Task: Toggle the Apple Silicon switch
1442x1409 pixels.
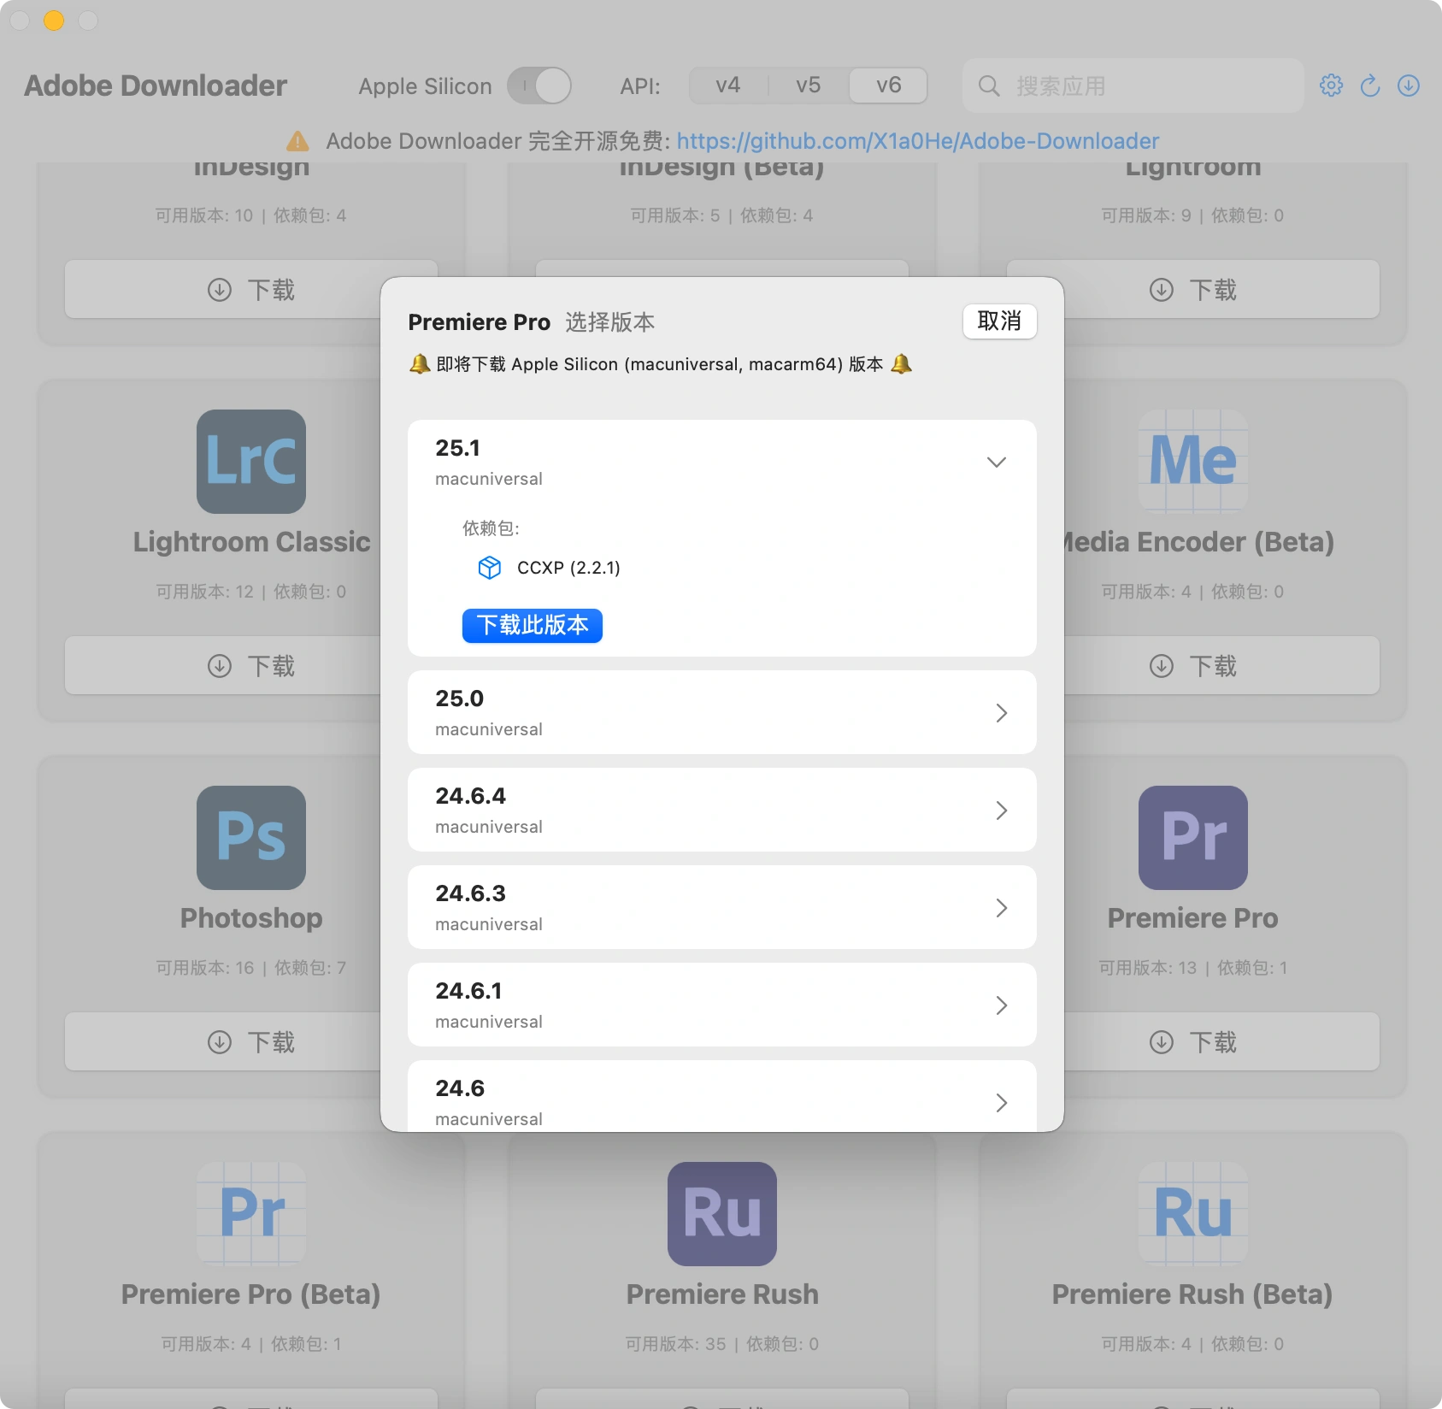Action: (x=539, y=85)
